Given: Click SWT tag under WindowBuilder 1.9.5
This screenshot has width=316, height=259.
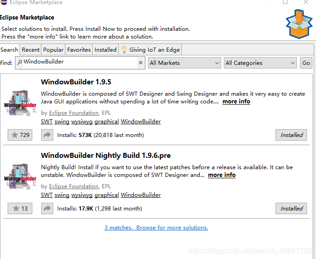Looking at the screenshot, I should (47, 122).
